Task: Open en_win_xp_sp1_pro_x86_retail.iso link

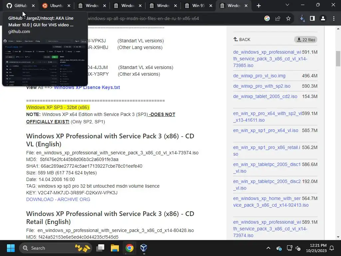Action: click(x=267, y=151)
